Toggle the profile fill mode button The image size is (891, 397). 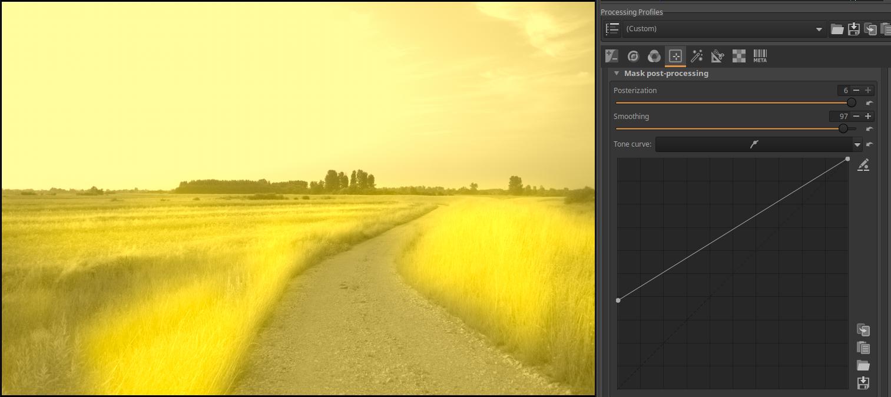612,29
